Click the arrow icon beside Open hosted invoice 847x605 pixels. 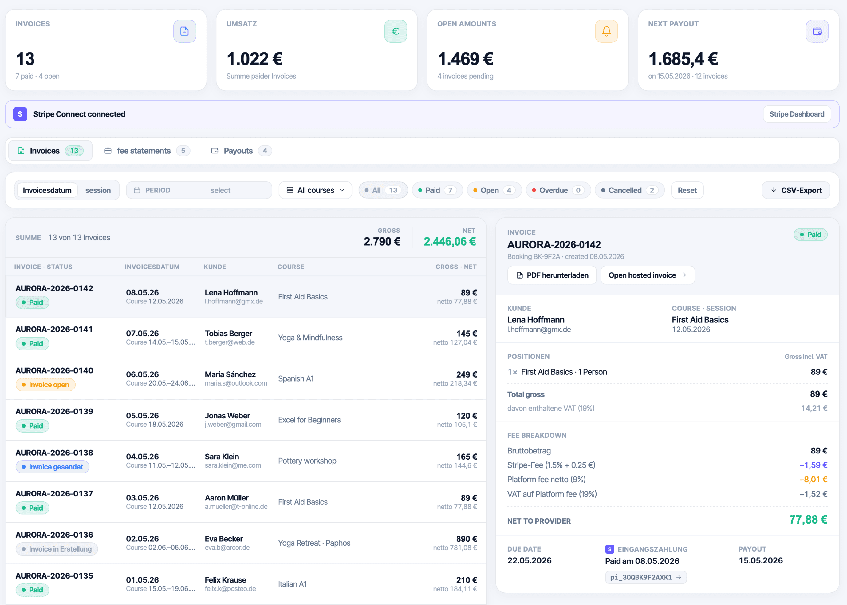pyautogui.click(x=683, y=275)
